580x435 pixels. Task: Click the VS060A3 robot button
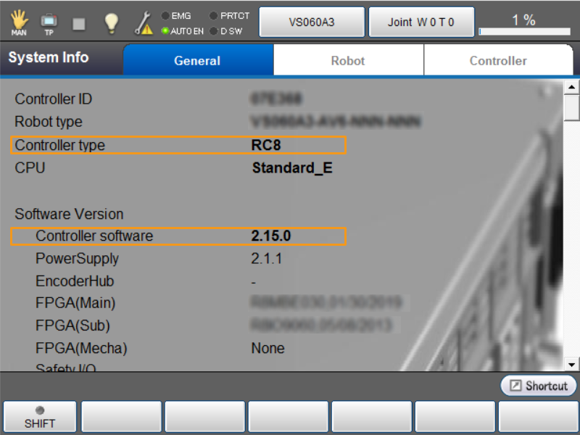[312, 22]
